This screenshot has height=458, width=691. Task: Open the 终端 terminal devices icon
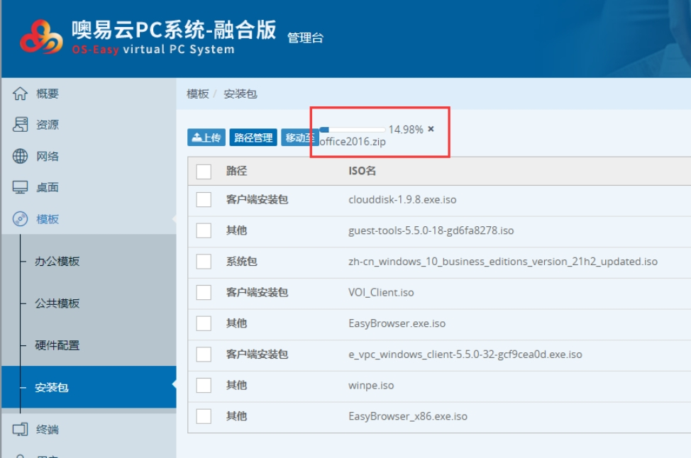point(21,430)
